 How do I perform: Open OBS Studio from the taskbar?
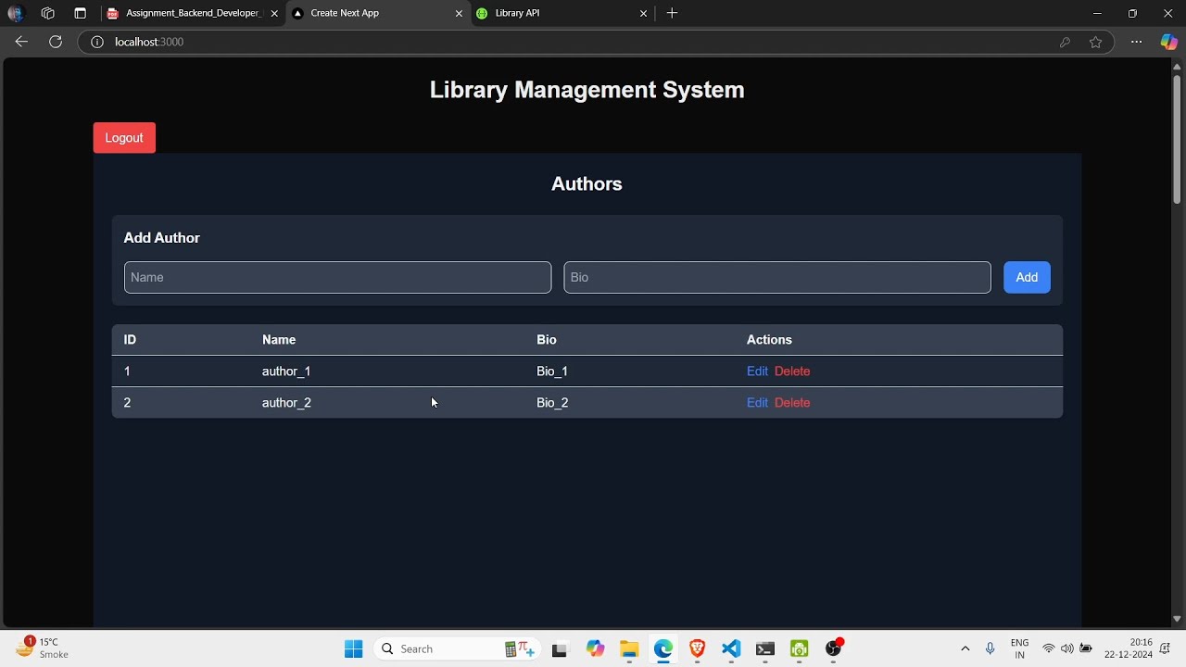click(x=834, y=648)
